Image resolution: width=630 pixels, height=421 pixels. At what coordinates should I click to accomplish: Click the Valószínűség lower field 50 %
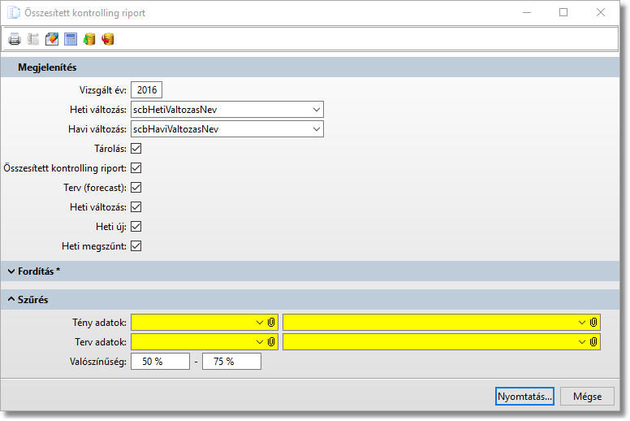coord(160,362)
